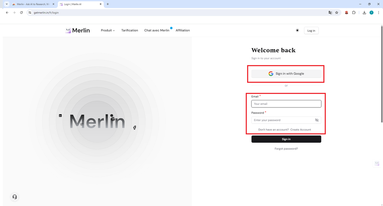
Task: Click the browser address bar URL
Action: 46,12
